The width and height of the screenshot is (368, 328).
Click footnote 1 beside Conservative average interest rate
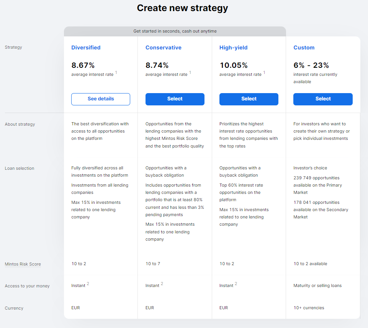point(190,72)
